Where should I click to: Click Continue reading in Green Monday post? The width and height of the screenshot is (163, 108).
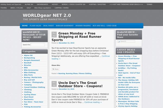tap(81, 58)
